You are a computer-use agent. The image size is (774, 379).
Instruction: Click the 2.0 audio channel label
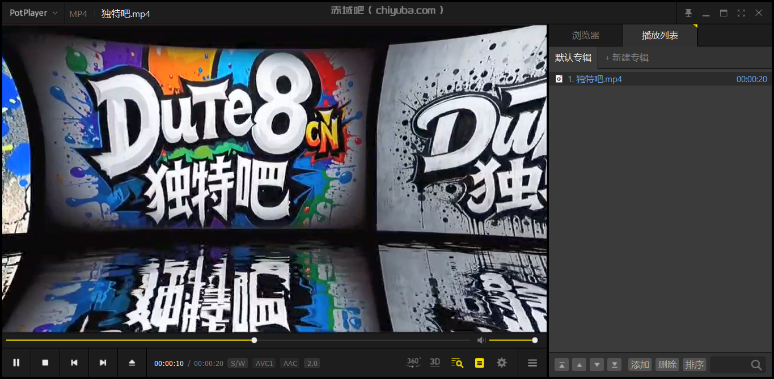[x=312, y=363]
